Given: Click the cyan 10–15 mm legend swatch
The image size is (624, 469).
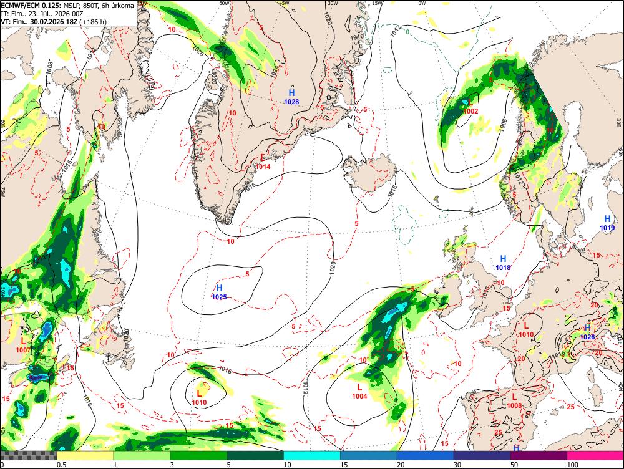Looking at the screenshot, I should click(x=312, y=455).
